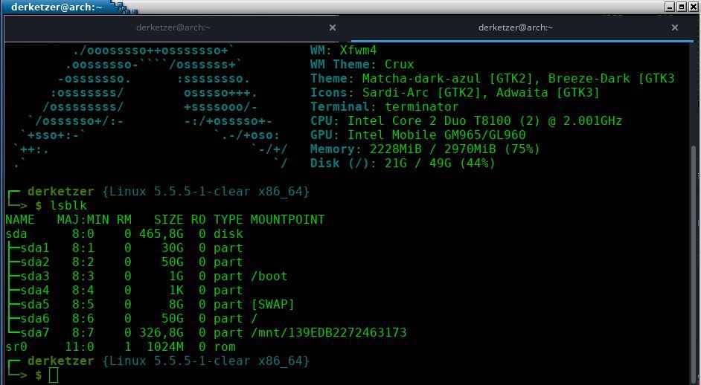Click the /mnt/139EDB2272463173 mountpoint
Viewport: 701px width, 385px height.
[x=329, y=333]
